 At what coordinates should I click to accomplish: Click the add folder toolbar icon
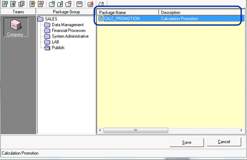pos(52,4)
